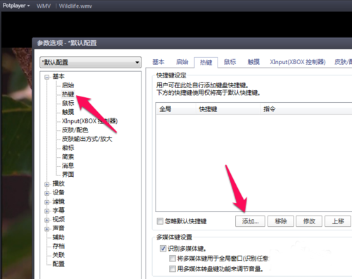Click the 移除 button
352x279 pixels.
(281, 221)
